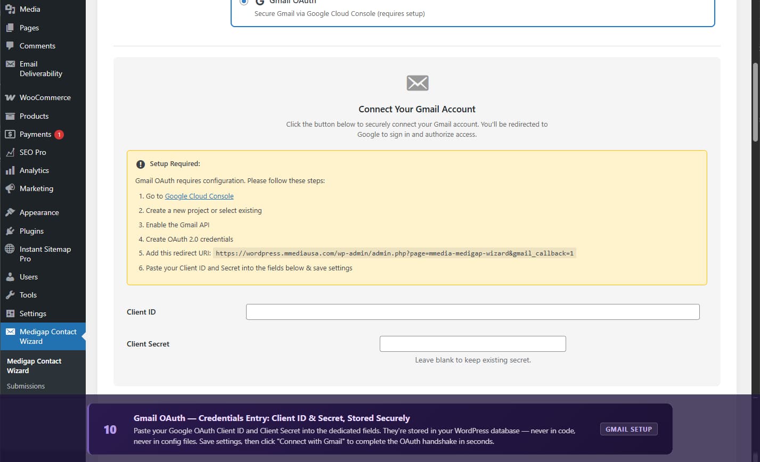Open the Marketing section

click(x=36, y=188)
